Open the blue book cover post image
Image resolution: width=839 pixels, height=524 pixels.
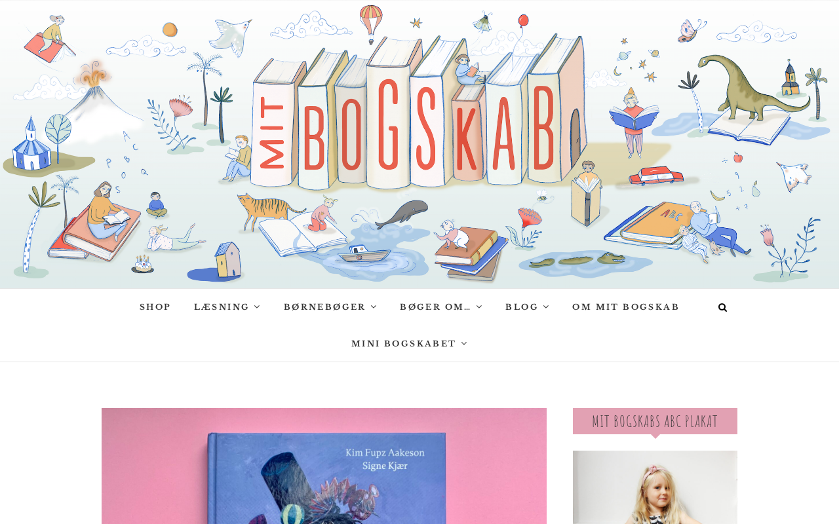(x=324, y=466)
